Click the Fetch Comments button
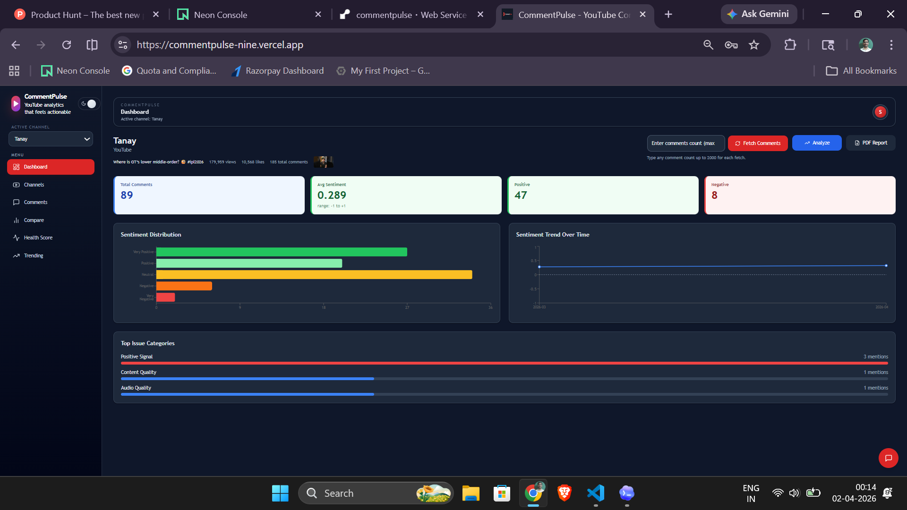The image size is (907, 510). [x=757, y=143]
